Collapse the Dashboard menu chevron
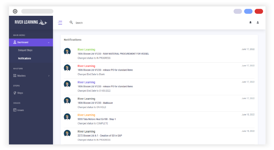 click(x=49, y=43)
